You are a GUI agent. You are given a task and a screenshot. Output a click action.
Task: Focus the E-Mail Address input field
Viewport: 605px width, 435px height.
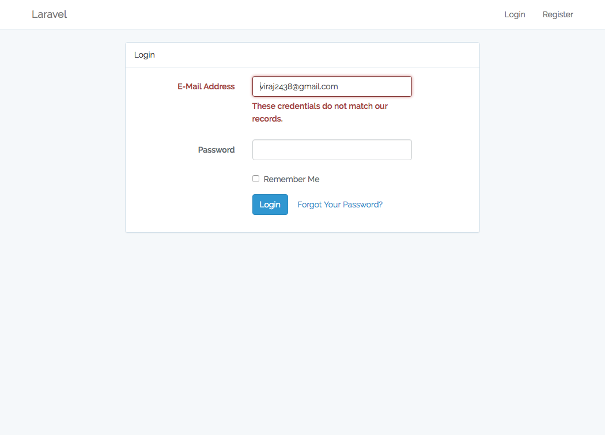click(332, 86)
